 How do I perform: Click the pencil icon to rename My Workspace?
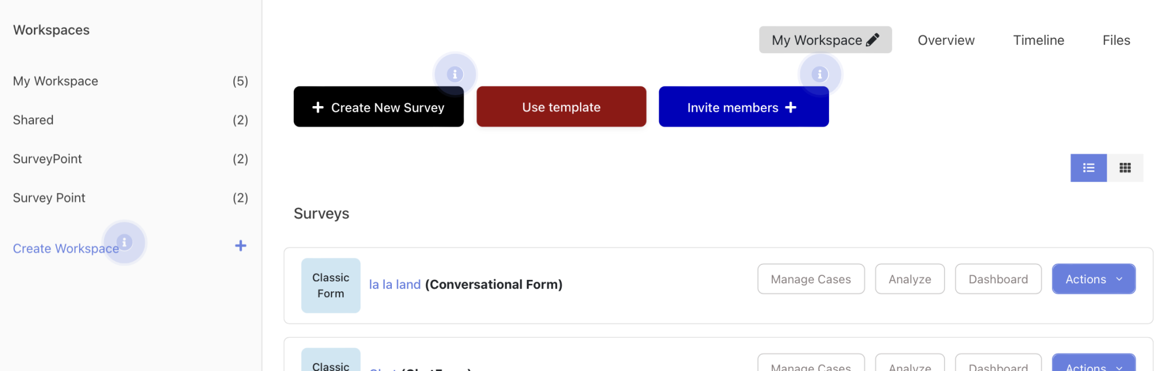pos(873,40)
